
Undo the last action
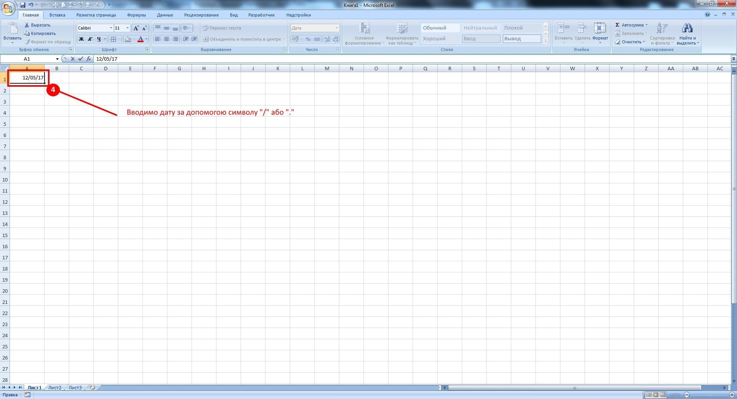pyautogui.click(x=31, y=5)
